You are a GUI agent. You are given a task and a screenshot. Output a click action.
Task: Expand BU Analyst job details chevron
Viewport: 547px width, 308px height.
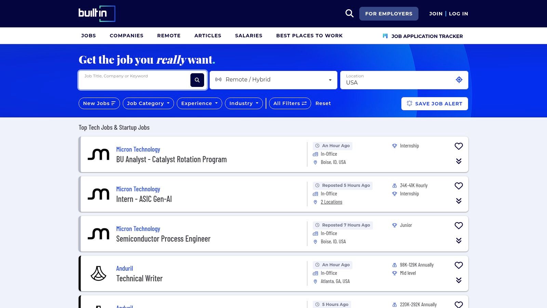click(x=459, y=161)
